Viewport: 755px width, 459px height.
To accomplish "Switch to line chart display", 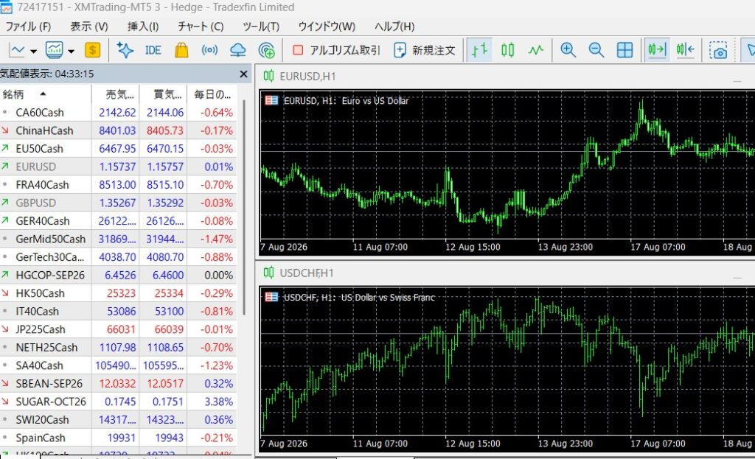I will 536,50.
